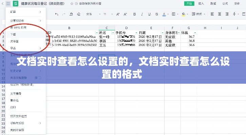Apply strikethrough formatting
Viewport: 246px width, 135px height.
[x=156, y=14]
